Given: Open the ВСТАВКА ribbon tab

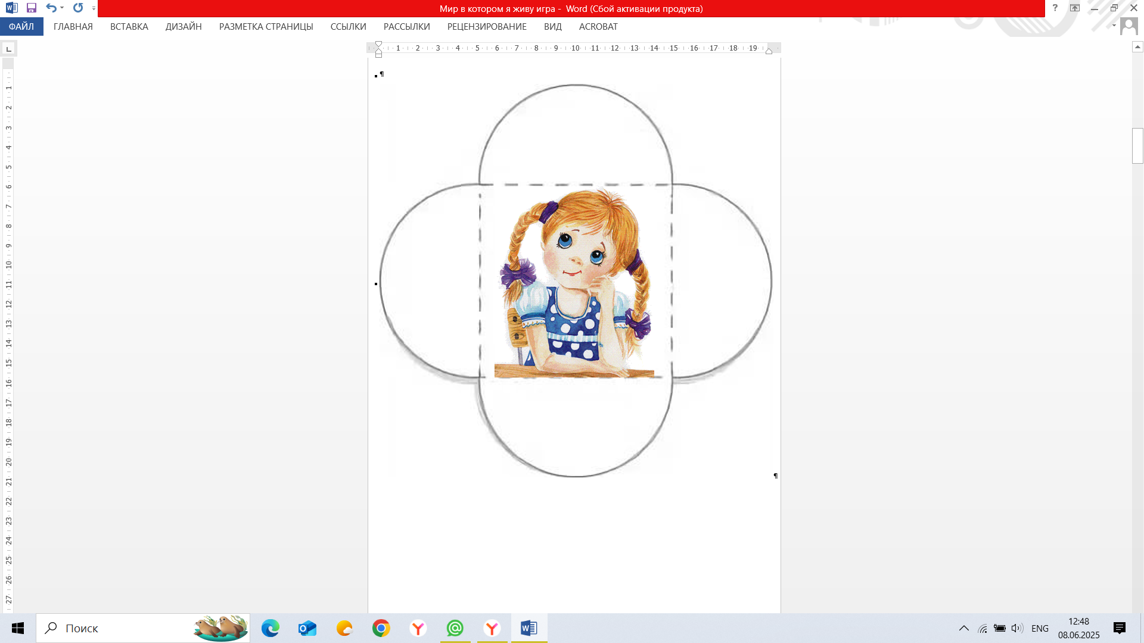Looking at the screenshot, I should (x=129, y=27).
